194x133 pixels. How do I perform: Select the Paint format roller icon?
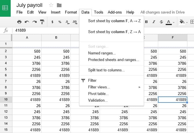(42, 22)
